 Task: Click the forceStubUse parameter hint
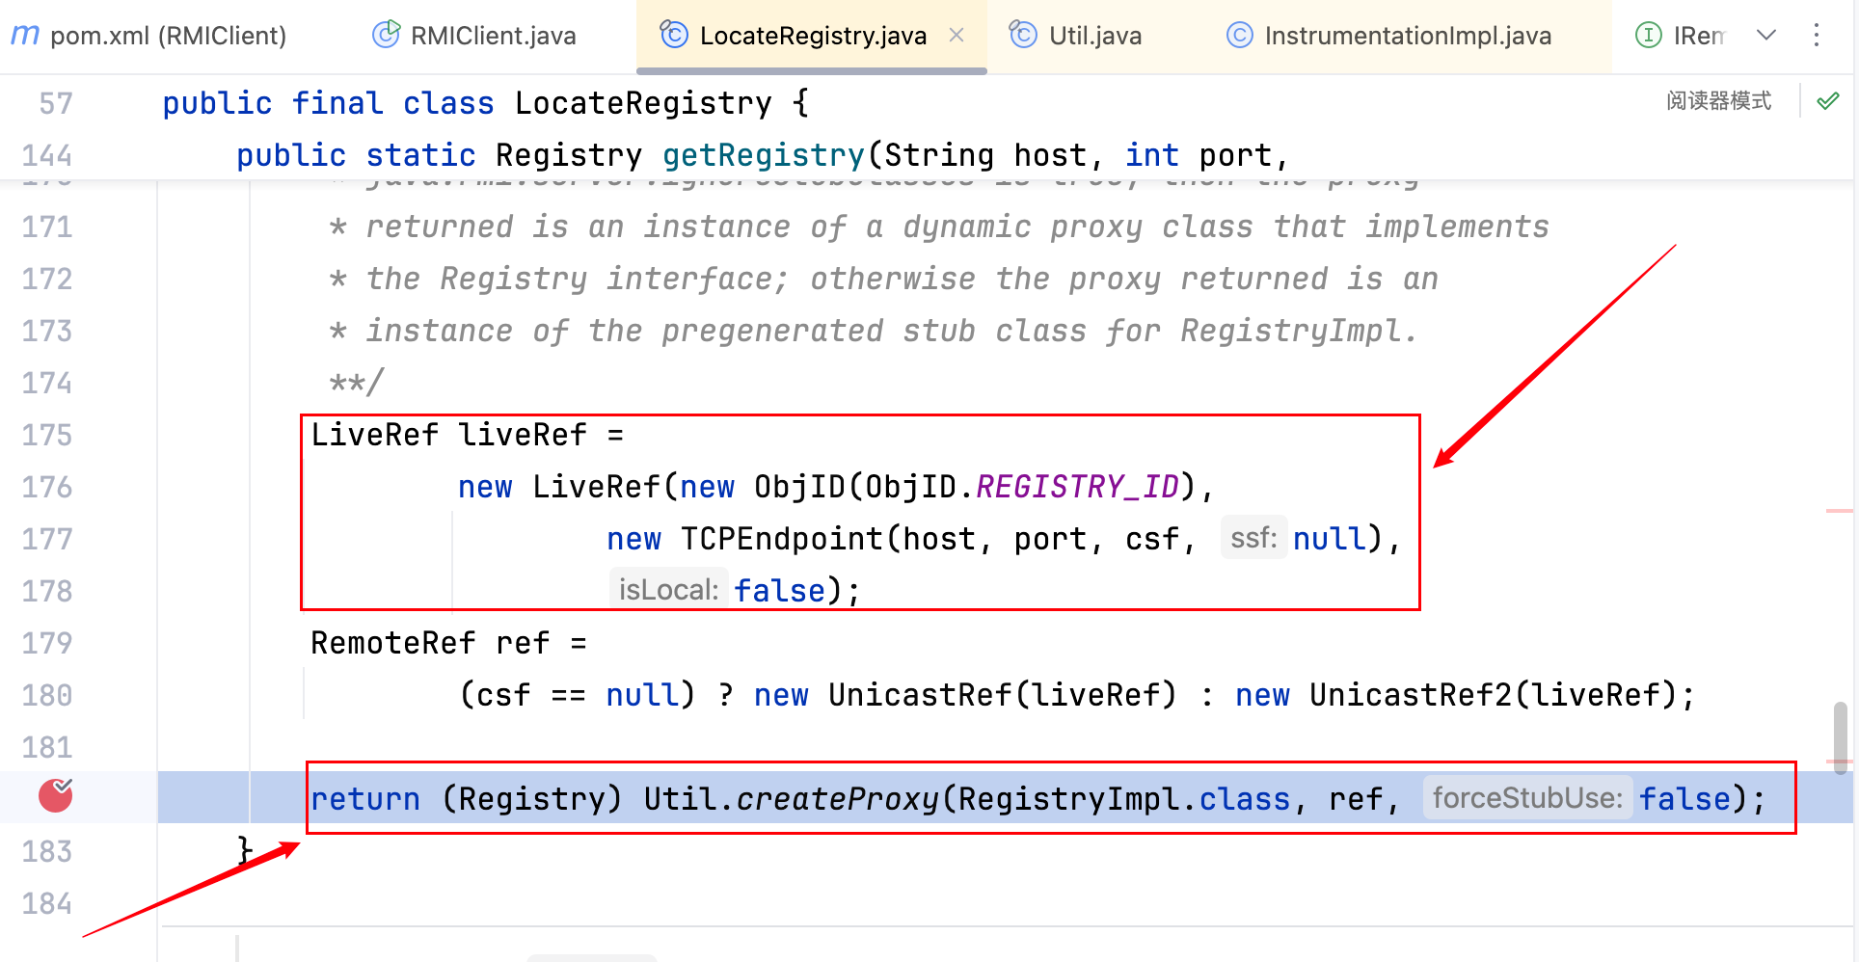(x=1527, y=798)
